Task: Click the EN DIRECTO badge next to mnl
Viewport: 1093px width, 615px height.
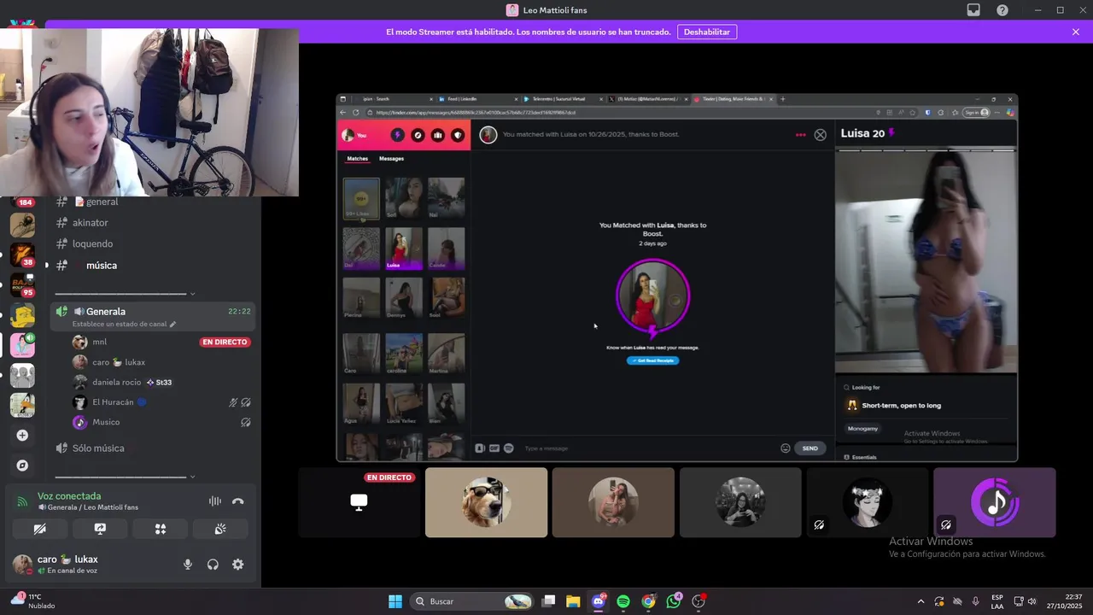Action: (x=225, y=342)
